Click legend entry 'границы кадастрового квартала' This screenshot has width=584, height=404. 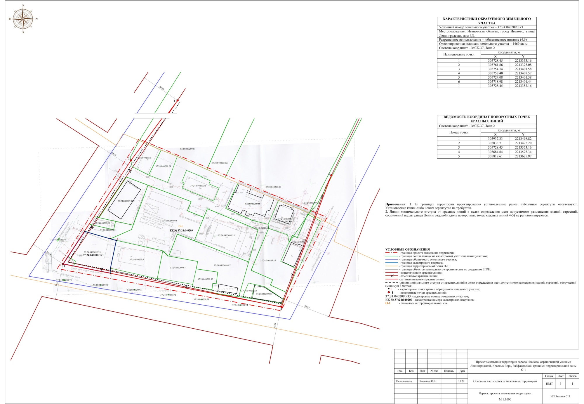(422, 263)
